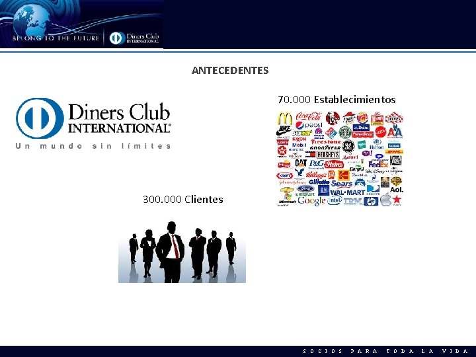Screen dimensions: 476x357
Task: Click the '300.000 Clientes' text
Action: 182,199
